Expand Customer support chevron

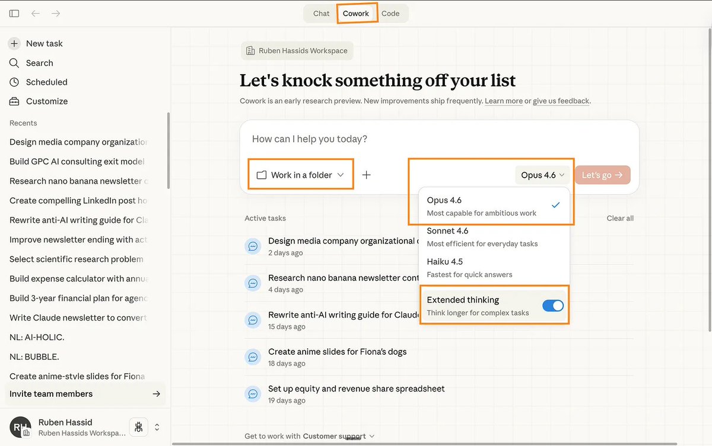pyautogui.click(x=372, y=436)
